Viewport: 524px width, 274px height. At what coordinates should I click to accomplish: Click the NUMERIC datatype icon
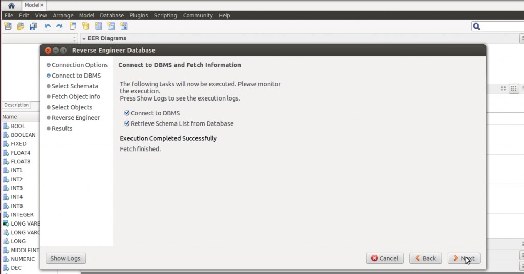[6, 259]
